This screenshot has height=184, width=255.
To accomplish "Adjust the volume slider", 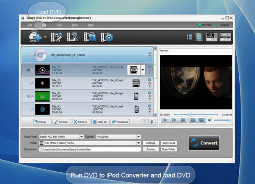I will click(x=223, y=120).
